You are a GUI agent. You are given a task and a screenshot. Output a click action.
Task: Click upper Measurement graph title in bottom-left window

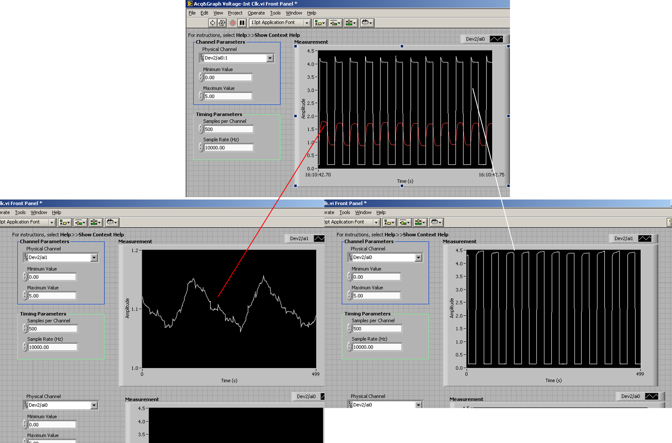135,242
